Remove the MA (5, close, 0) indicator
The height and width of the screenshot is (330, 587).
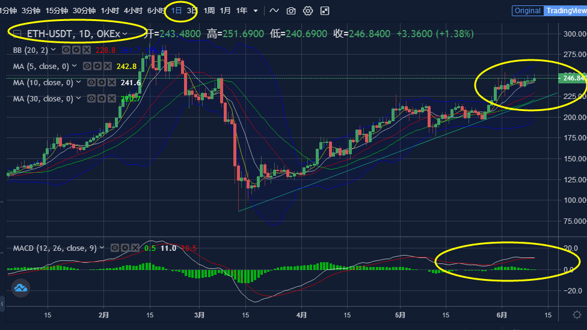pos(108,66)
